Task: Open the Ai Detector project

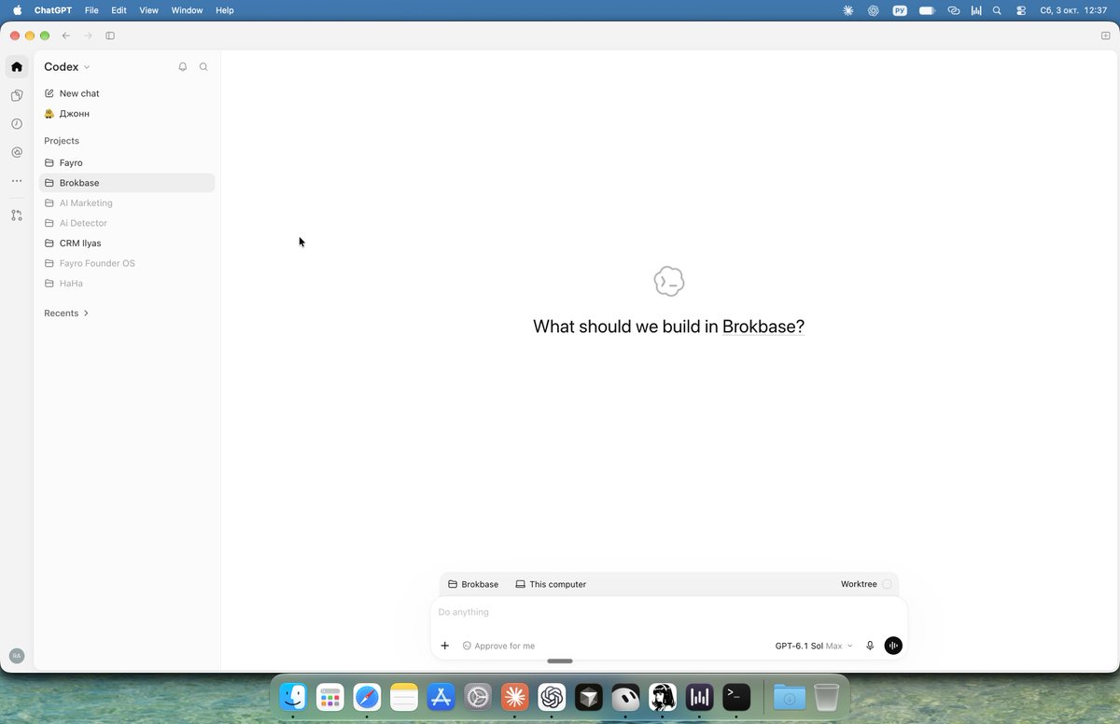Action: [127, 223]
